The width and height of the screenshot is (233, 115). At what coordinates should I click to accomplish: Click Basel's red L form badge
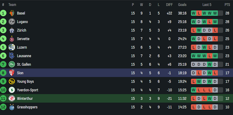(199, 13)
